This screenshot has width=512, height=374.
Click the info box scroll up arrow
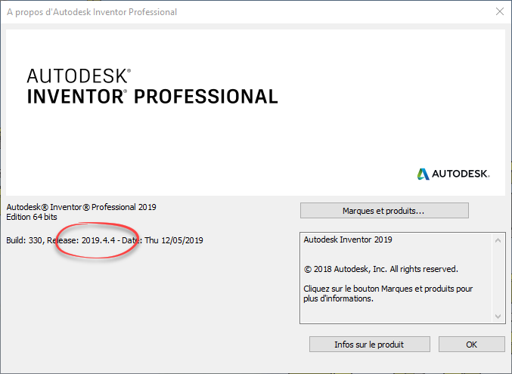[x=498, y=241]
